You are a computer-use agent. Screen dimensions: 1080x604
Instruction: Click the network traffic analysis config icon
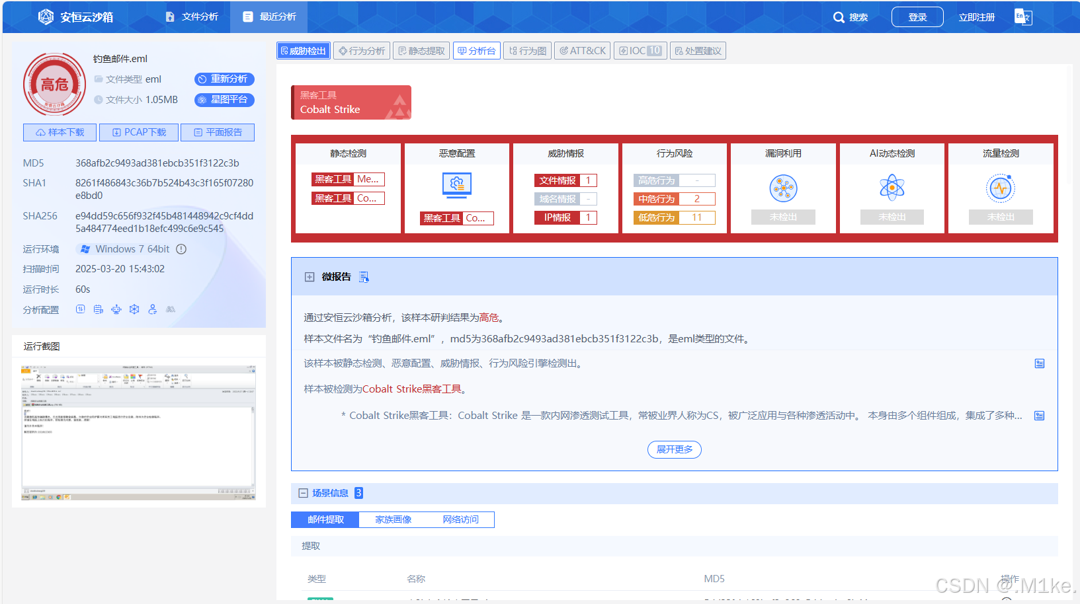pos(81,309)
